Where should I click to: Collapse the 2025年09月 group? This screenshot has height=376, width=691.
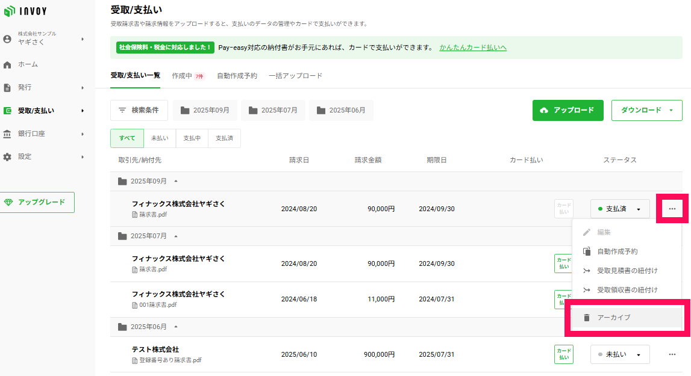tap(176, 182)
